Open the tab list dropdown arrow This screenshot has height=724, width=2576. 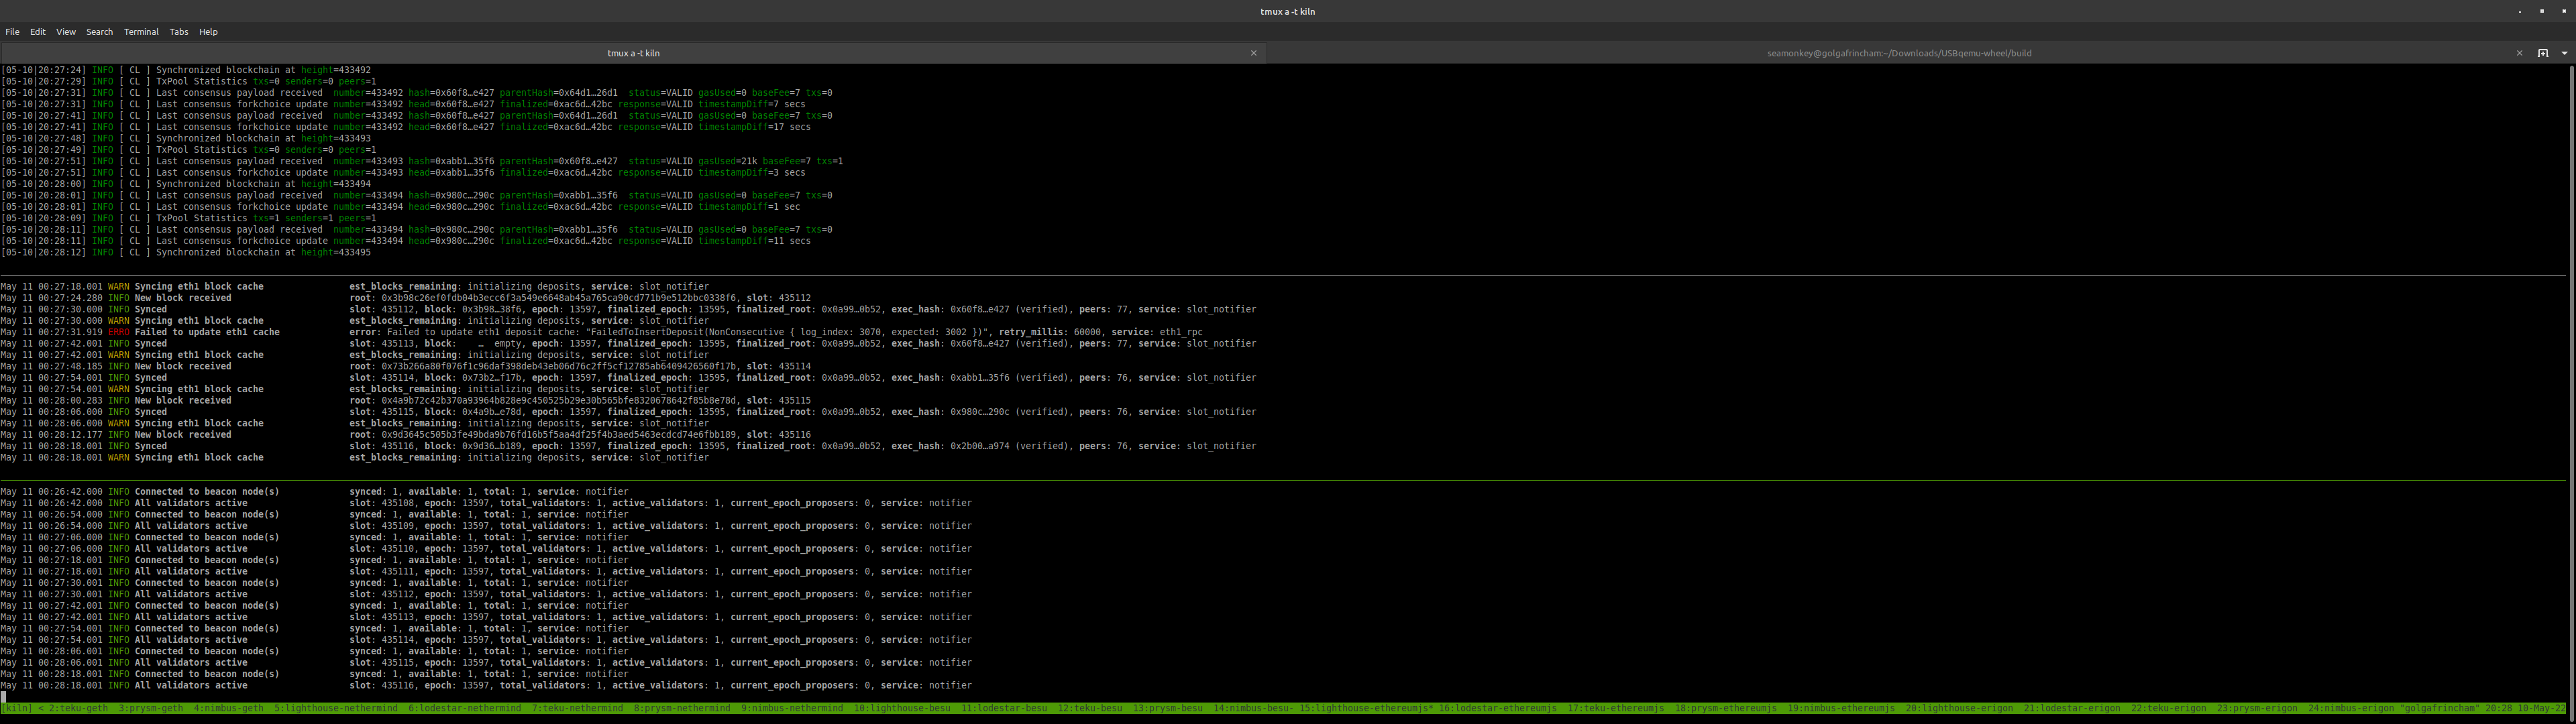coord(2564,53)
